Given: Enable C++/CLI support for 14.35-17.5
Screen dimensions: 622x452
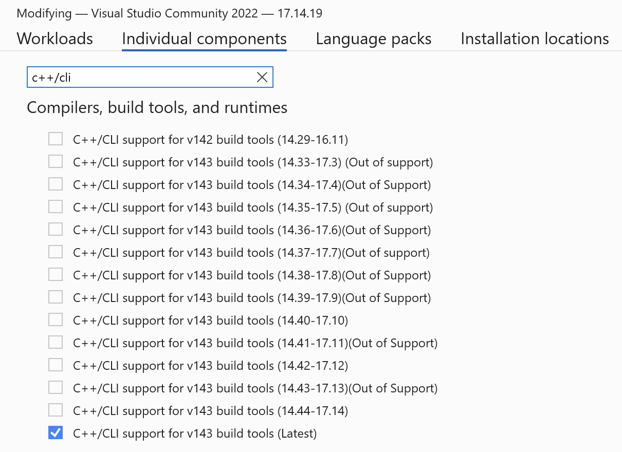Looking at the screenshot, I should click(x=56, y=206).
